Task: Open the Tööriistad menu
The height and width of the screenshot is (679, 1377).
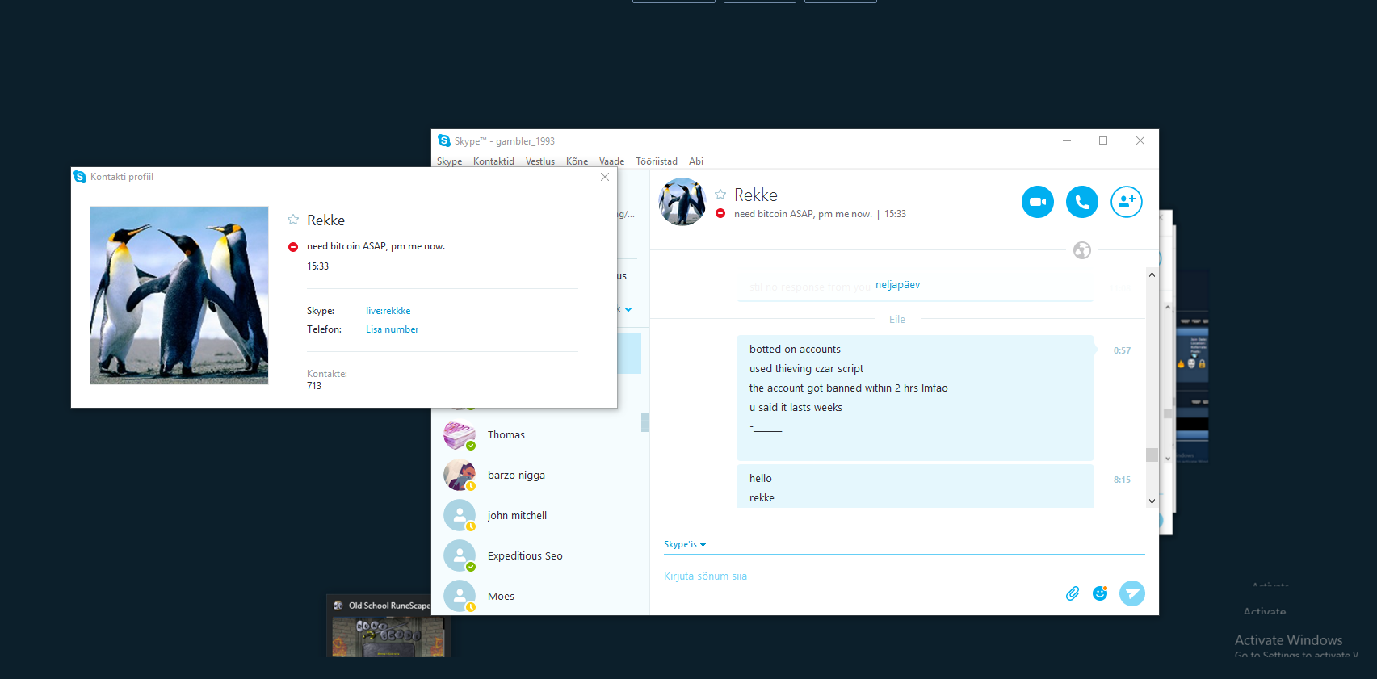Action: coord(657,161)
